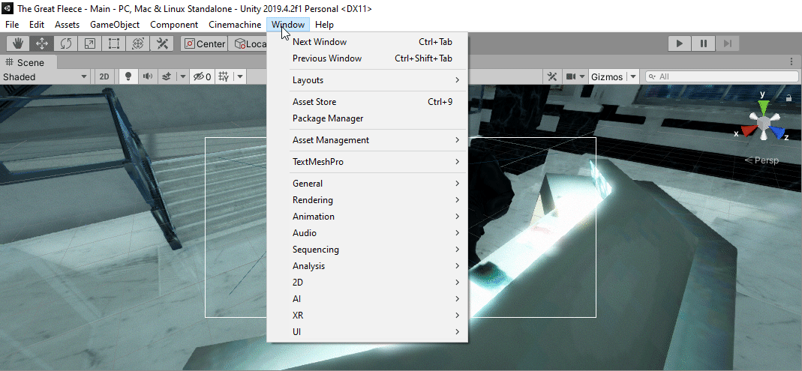Open the Cinemachine menu

tap(235, 25)
